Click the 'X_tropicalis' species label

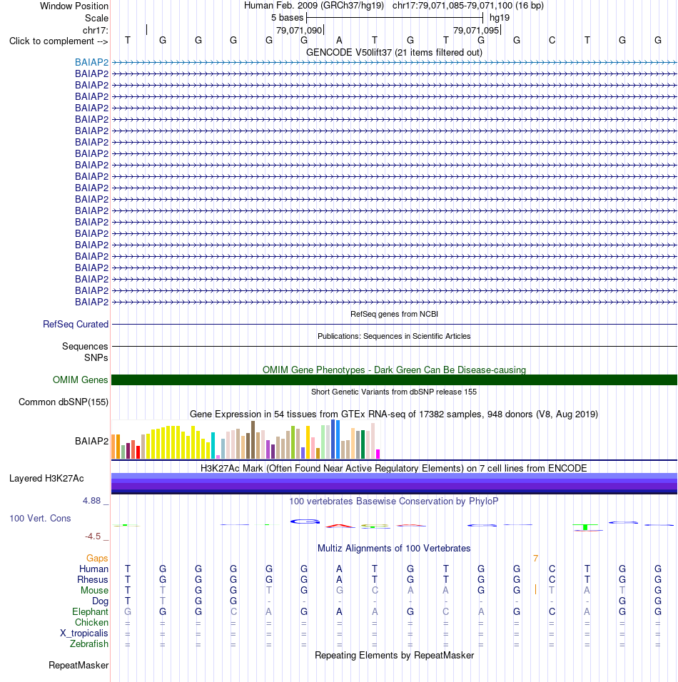(84, 633)
